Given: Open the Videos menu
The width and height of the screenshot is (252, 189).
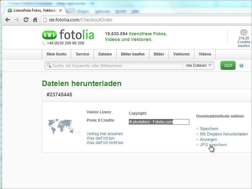Looking at the screenshot, I should point(205,54).
